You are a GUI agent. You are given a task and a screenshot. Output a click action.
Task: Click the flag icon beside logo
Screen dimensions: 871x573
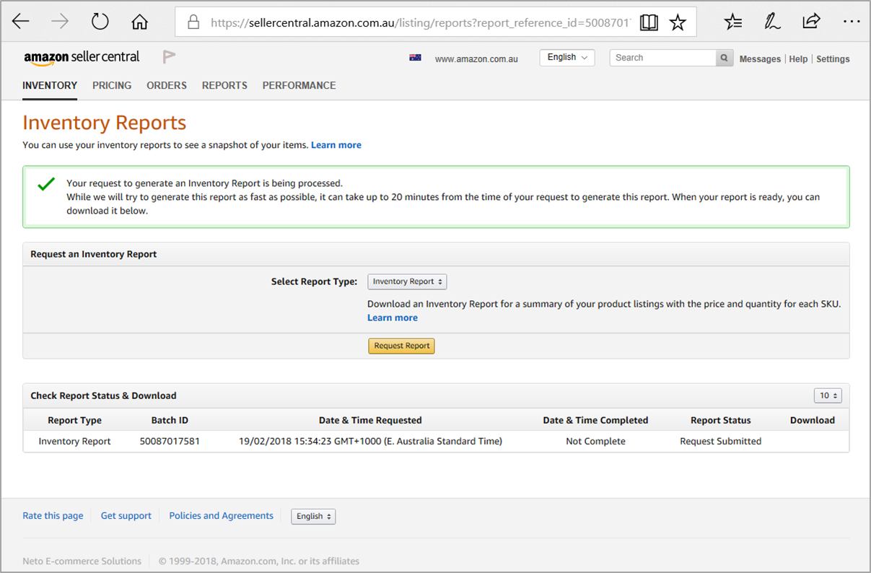pyautogui.click(x=169, y=57)
